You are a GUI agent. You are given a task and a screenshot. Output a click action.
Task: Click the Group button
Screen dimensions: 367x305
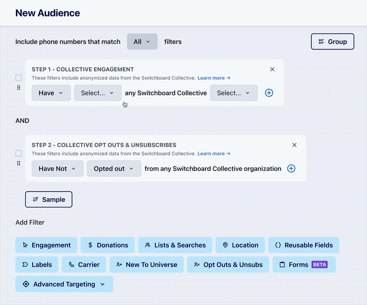(x=333, y=42)
